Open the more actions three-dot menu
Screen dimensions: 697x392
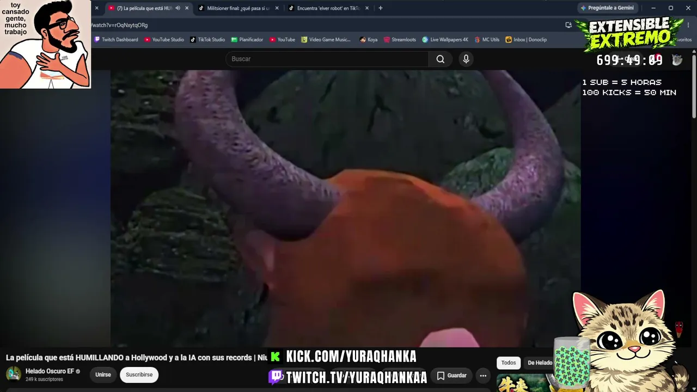tap(483, 376)
